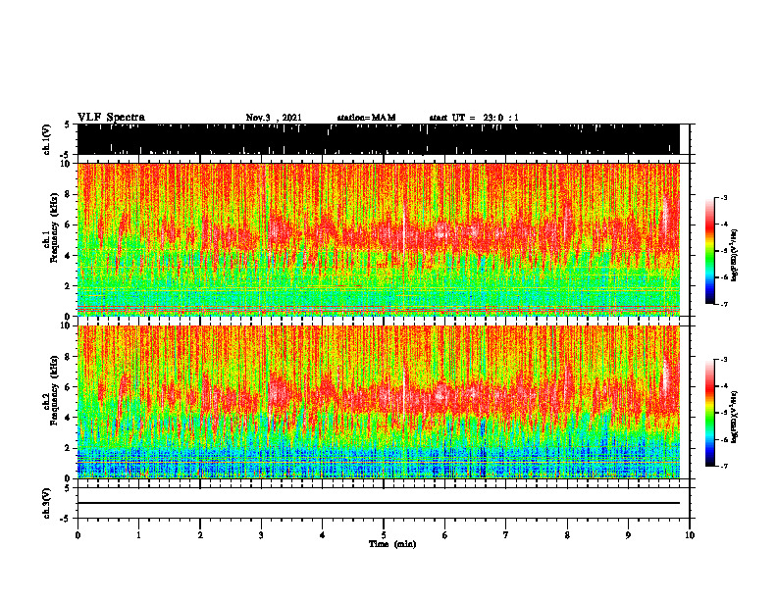Select the "Nov.3 , 2021" date text
The height and width of the screenshot is (600, 777).
point(274,118)
